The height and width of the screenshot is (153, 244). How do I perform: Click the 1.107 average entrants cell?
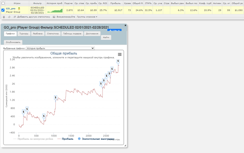click(x=158, y=10)
